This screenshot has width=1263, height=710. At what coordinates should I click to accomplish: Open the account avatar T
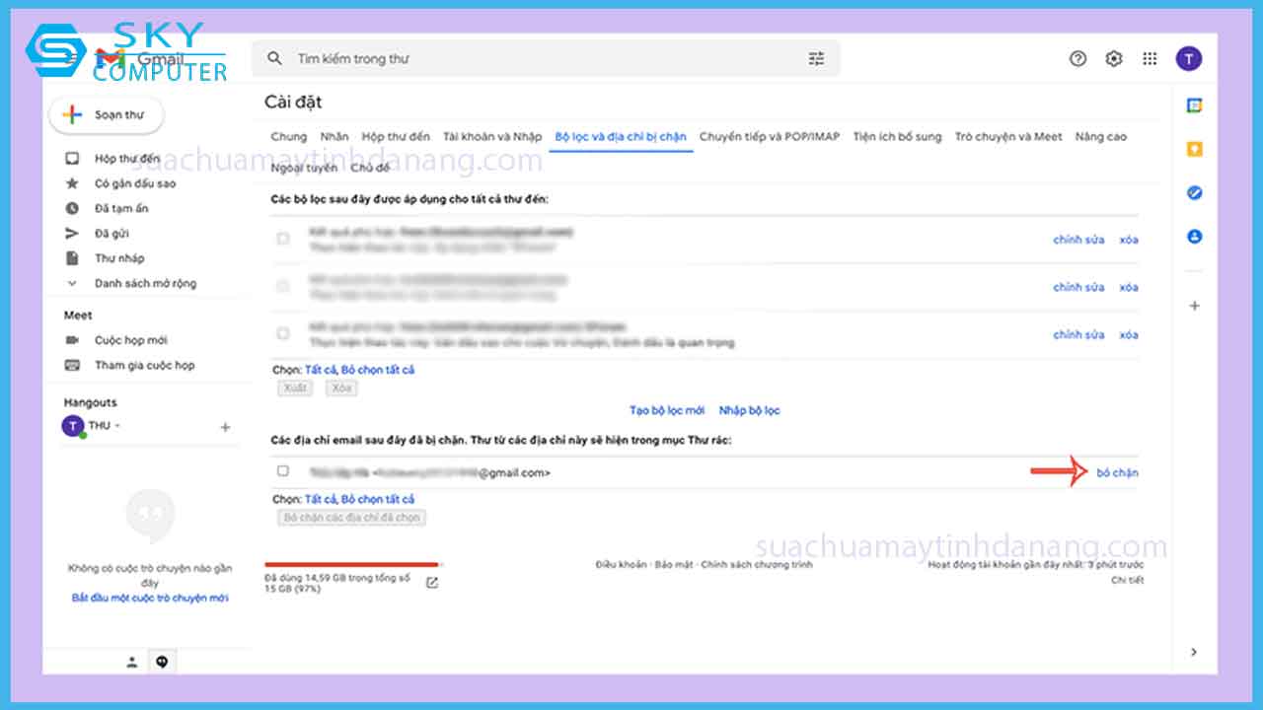click(x=1189, y=59)
